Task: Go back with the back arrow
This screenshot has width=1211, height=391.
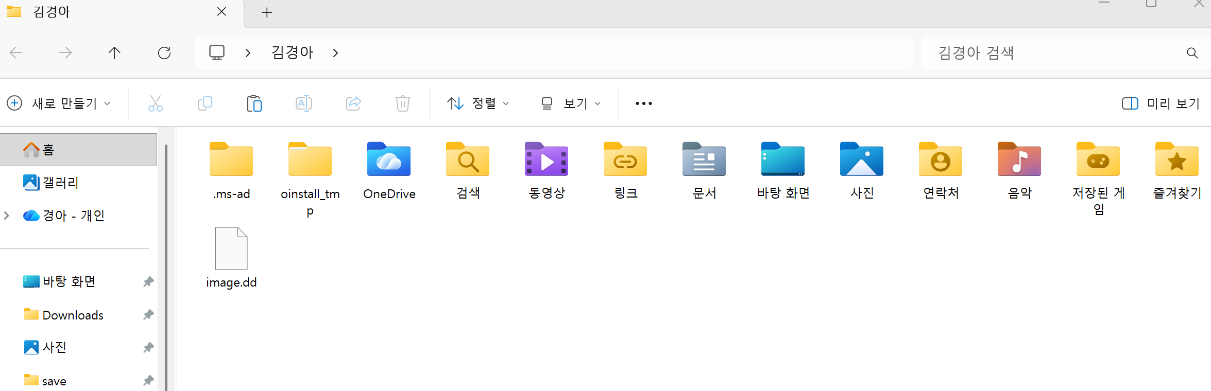Action: tap(16, 52)
